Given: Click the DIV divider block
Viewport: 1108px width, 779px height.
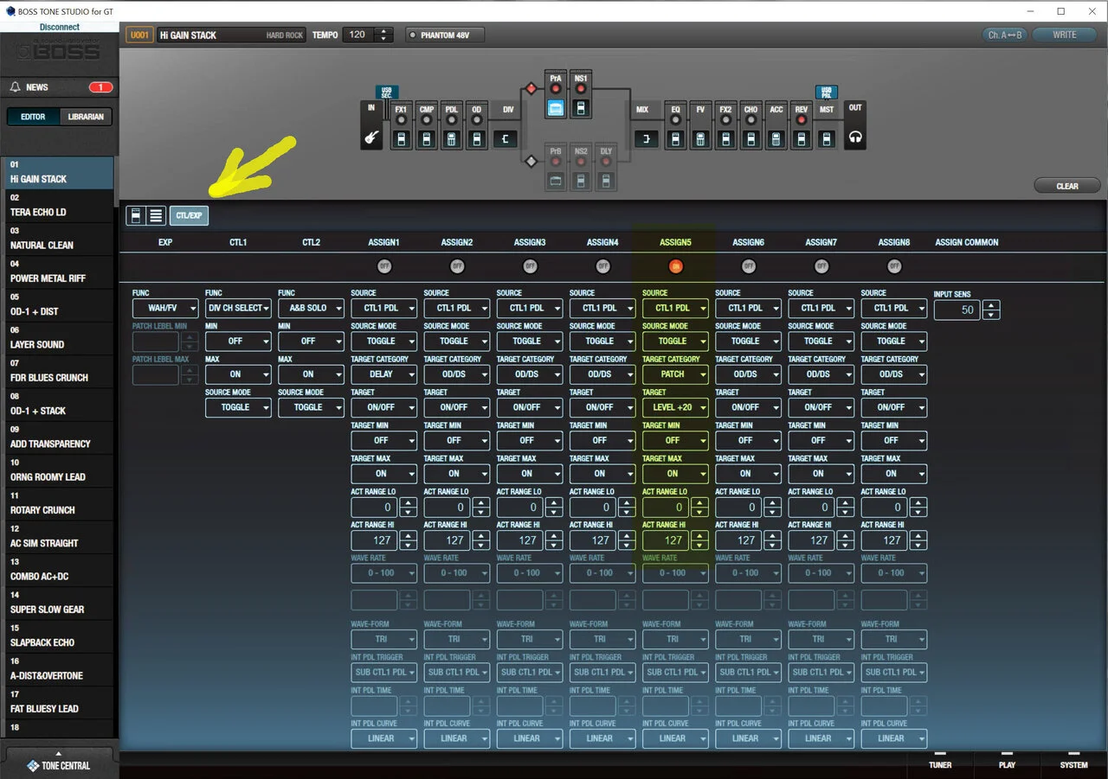Looking at the screenshot, I should pyautogui.click(x=506, y=138).
